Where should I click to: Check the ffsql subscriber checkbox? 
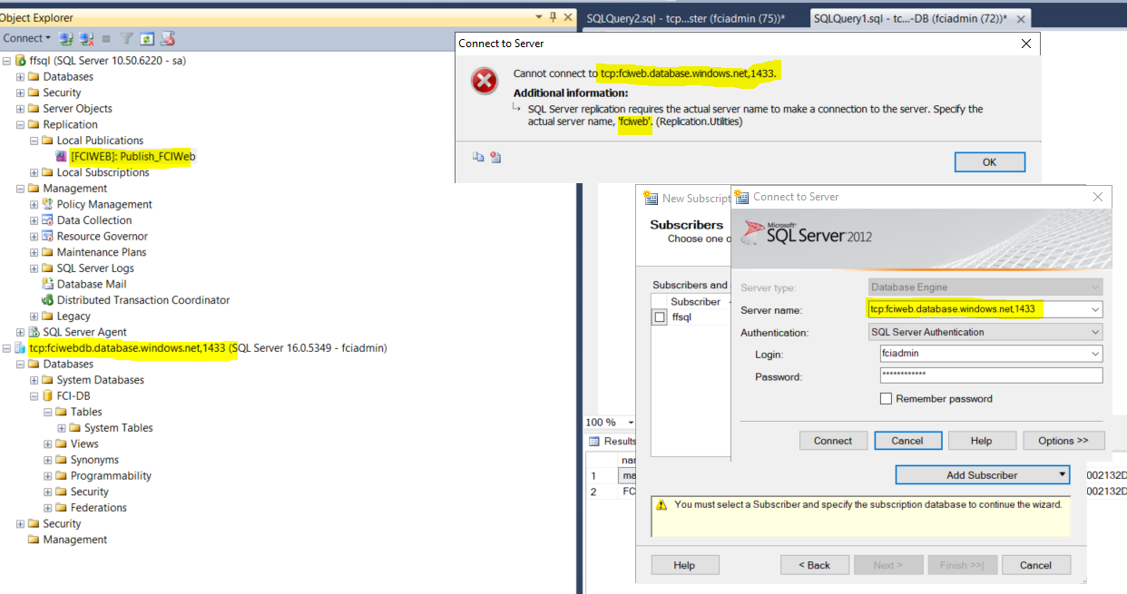[660, 317]
